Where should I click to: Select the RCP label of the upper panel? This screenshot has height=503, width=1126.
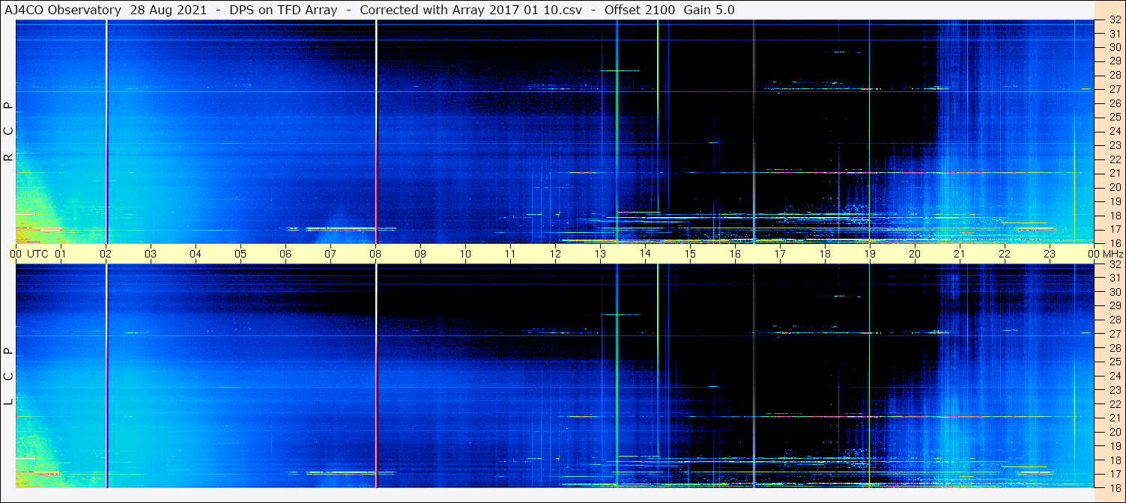pyautogui.click(x=9, y=132)
